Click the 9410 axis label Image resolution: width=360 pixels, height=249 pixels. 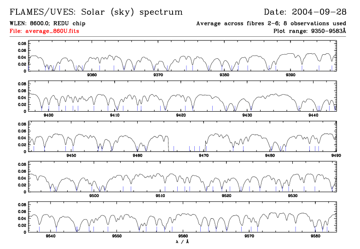(115, 115)
